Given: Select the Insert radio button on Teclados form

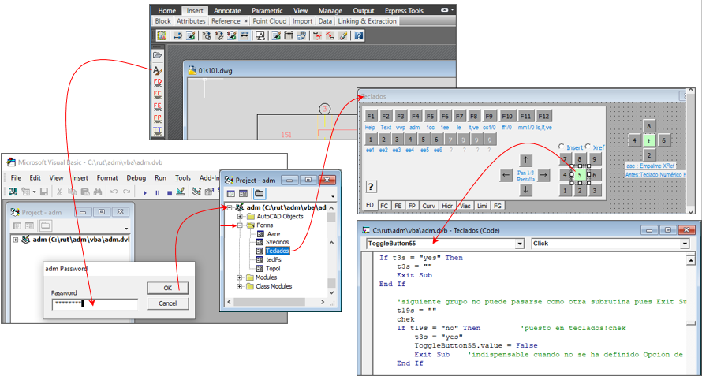Looking at the screenshot, I should [x=562, y=147].
